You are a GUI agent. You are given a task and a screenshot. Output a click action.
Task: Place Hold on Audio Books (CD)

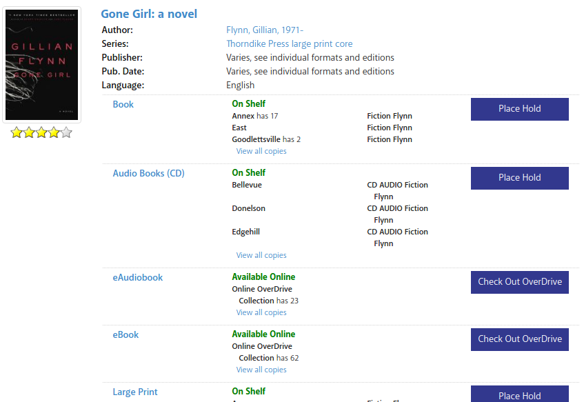click(520, 178)
